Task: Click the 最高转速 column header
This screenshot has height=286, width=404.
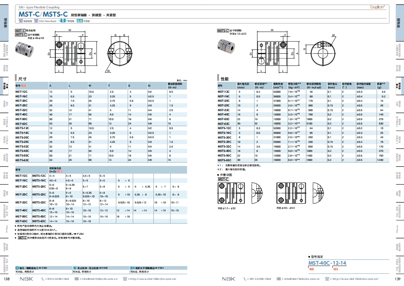Action: tap(280, 86)
